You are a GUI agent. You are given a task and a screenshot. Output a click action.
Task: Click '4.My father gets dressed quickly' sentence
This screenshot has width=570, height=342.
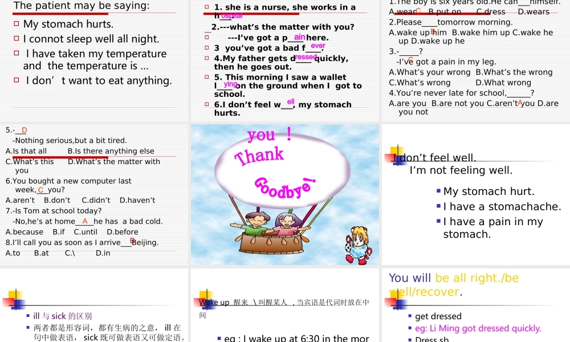pos(281,63)
